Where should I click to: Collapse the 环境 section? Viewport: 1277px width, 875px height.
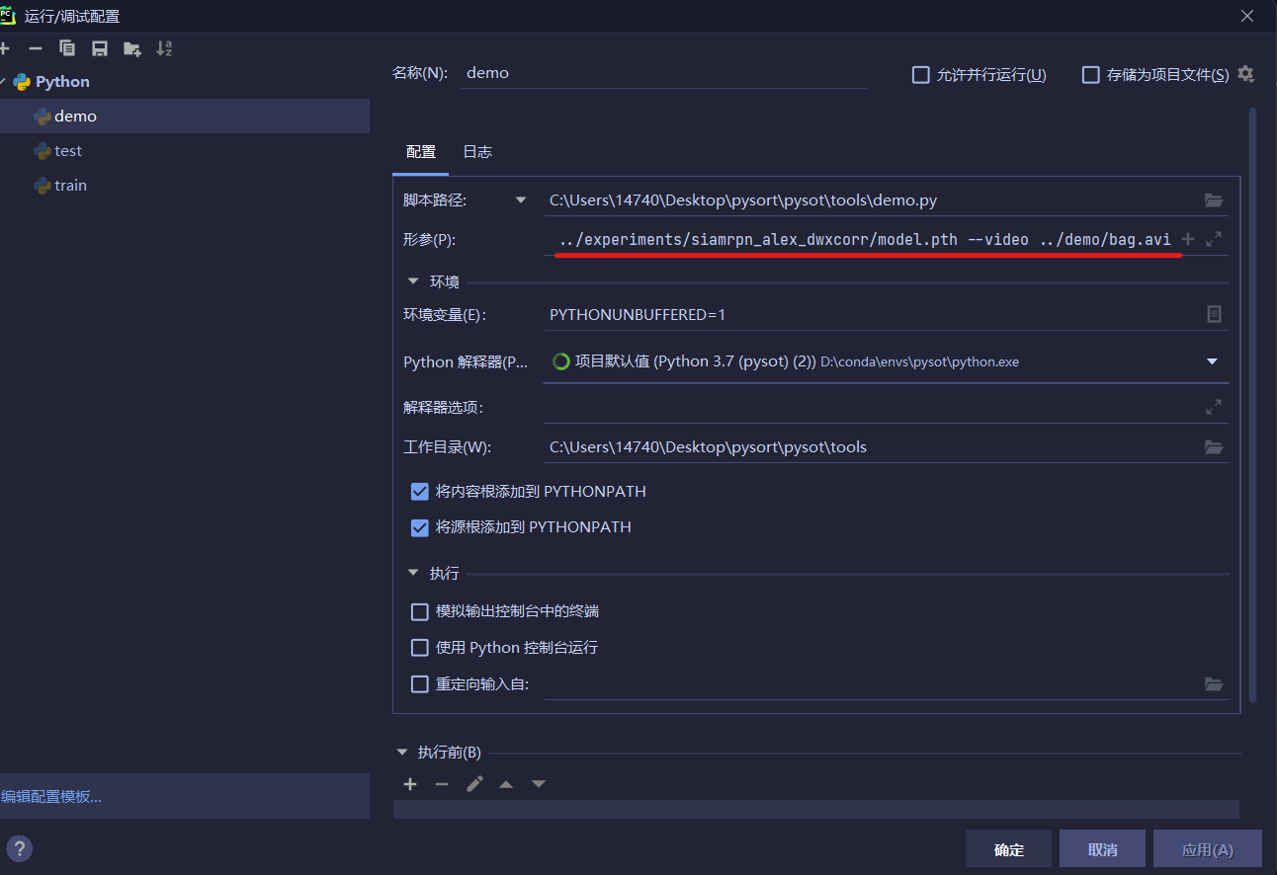[413, 281]
